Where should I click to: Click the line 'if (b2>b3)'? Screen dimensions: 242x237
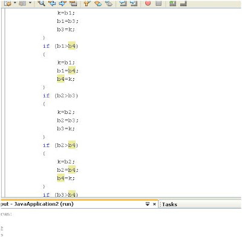(60, 96)
